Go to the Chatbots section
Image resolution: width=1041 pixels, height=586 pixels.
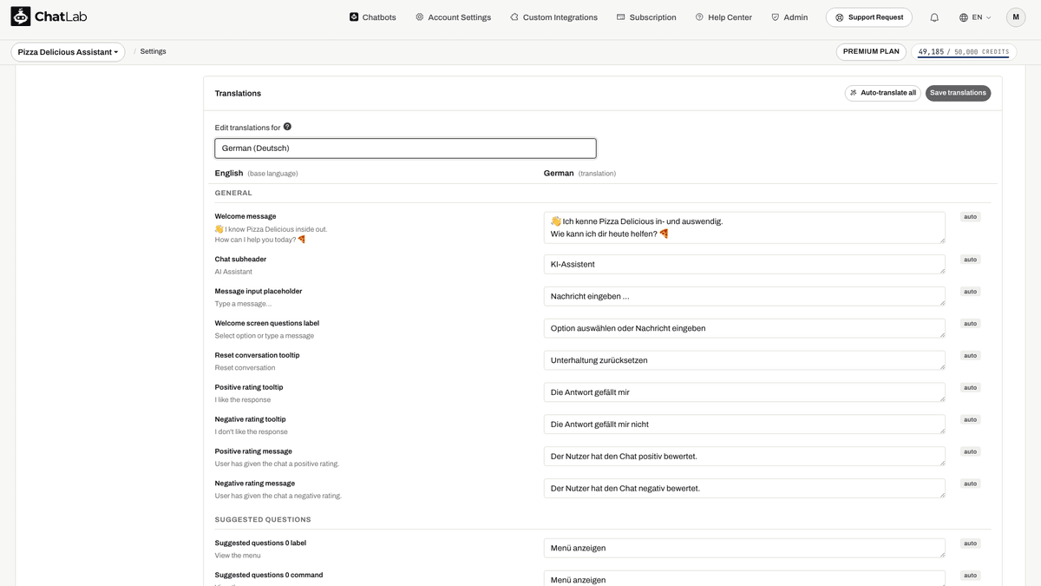(x=373, y=17)
